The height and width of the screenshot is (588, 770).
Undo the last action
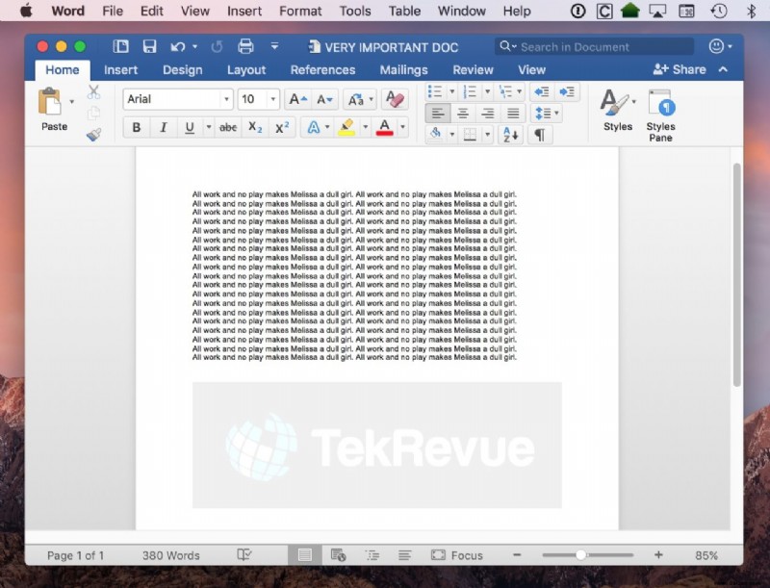coord(178,46)
